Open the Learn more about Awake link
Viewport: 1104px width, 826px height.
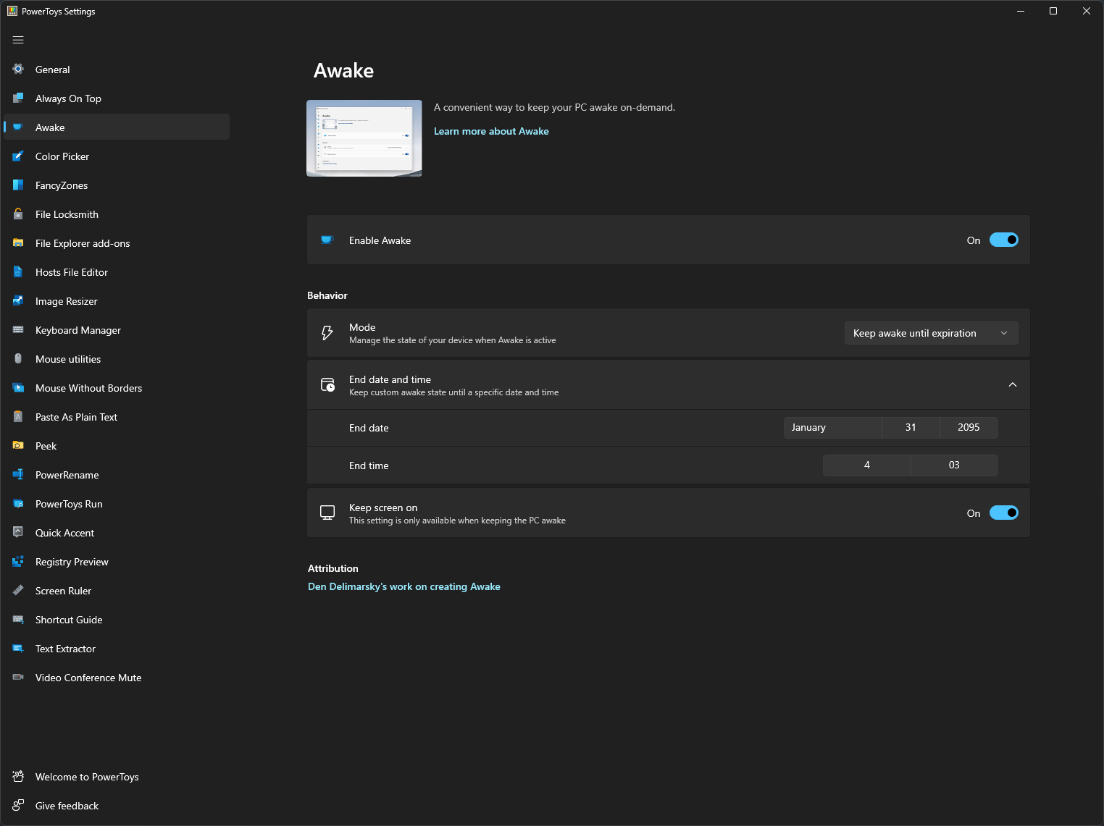point(491,131)
